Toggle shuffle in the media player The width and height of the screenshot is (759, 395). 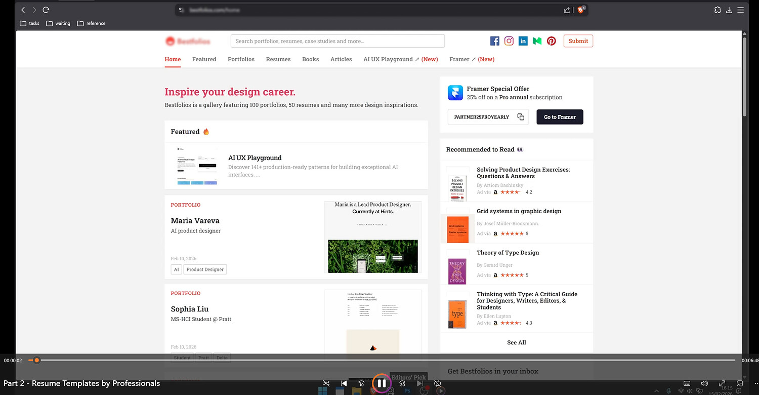327,383
